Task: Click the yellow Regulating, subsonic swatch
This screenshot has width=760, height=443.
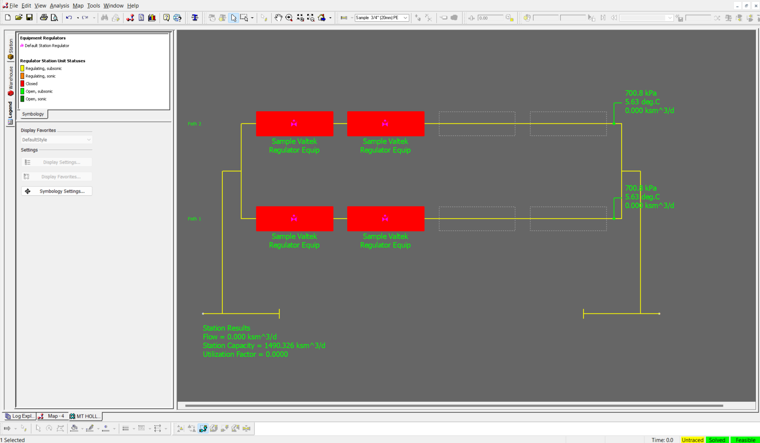Action: 22,68
